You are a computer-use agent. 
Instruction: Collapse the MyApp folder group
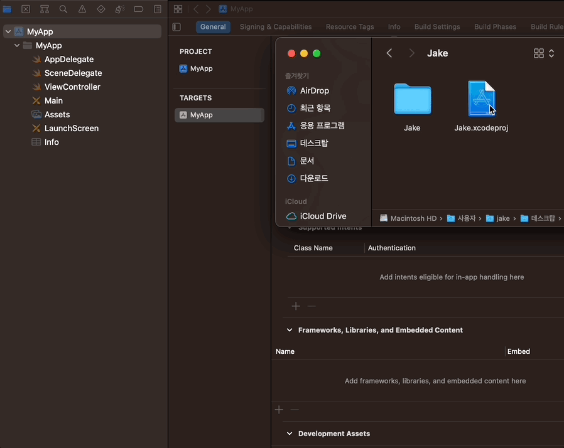[17, 46]
